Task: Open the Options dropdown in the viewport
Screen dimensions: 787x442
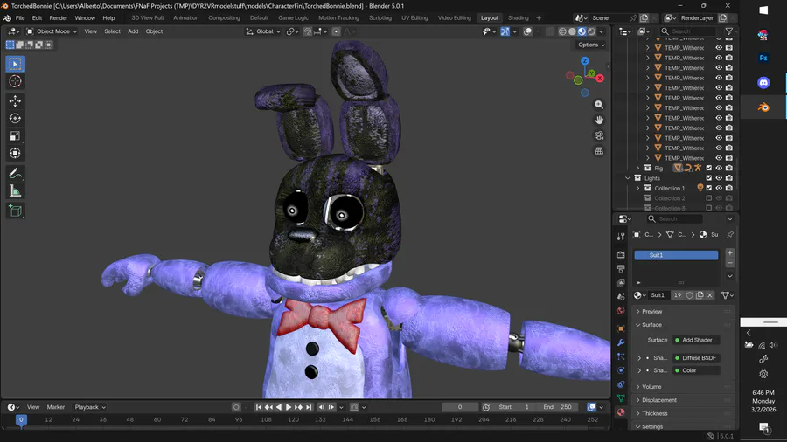Action: coord(591,45)
